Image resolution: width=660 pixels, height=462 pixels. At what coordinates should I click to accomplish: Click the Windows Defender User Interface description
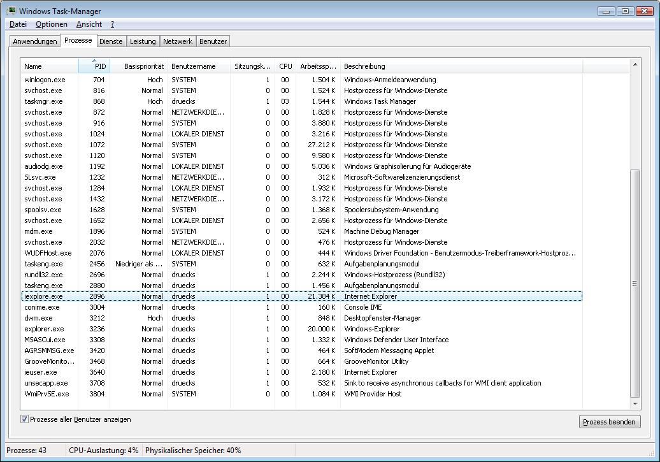coord(396,340)
